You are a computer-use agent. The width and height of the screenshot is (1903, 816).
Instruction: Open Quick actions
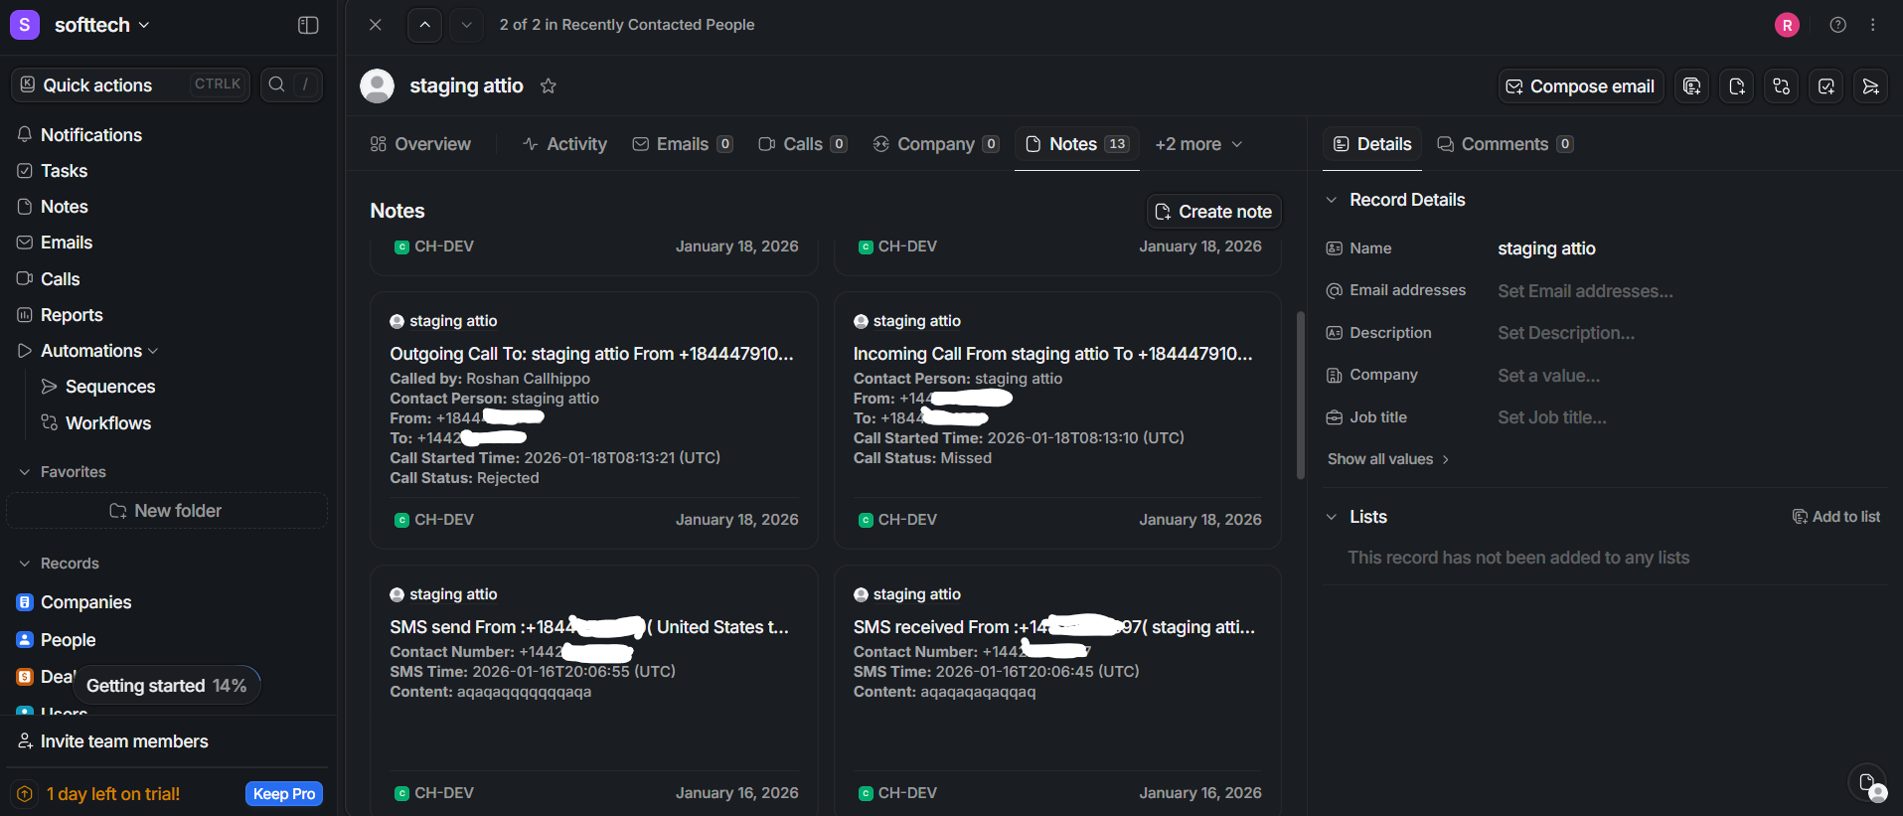pyautogui.click(x=130, y=84)
